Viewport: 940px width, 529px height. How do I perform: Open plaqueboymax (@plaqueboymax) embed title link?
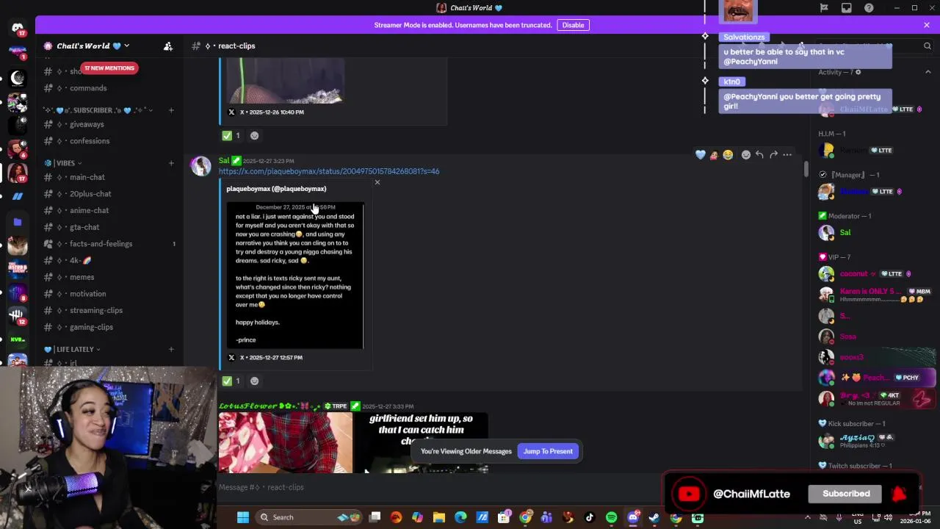click(x=276, y=189)
